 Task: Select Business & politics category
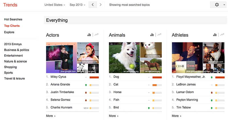click(x=17, y=50)
